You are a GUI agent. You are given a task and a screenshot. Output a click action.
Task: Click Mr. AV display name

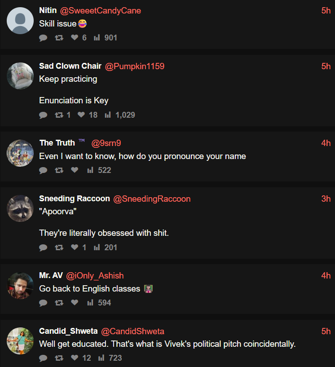coord(51,275)
